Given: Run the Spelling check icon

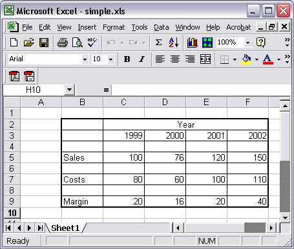Looking at the screenshot, I should (x=92, y=43).
